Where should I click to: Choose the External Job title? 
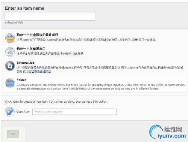click(26, 63)
